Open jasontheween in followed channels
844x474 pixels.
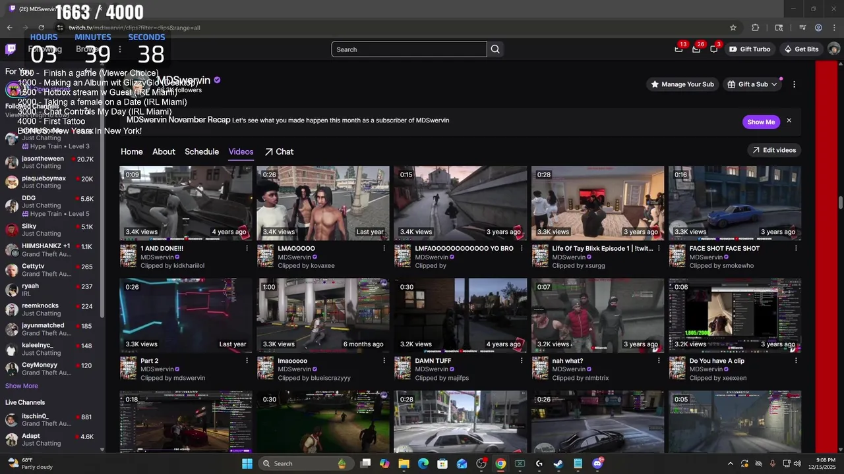tap(50, 162)
